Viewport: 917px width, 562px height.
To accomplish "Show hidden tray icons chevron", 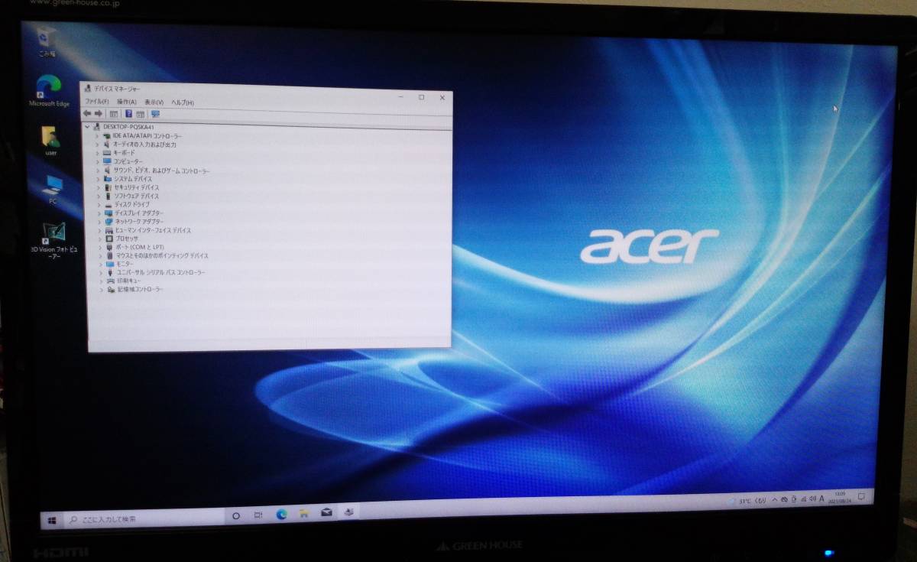I will pos(775,500).
